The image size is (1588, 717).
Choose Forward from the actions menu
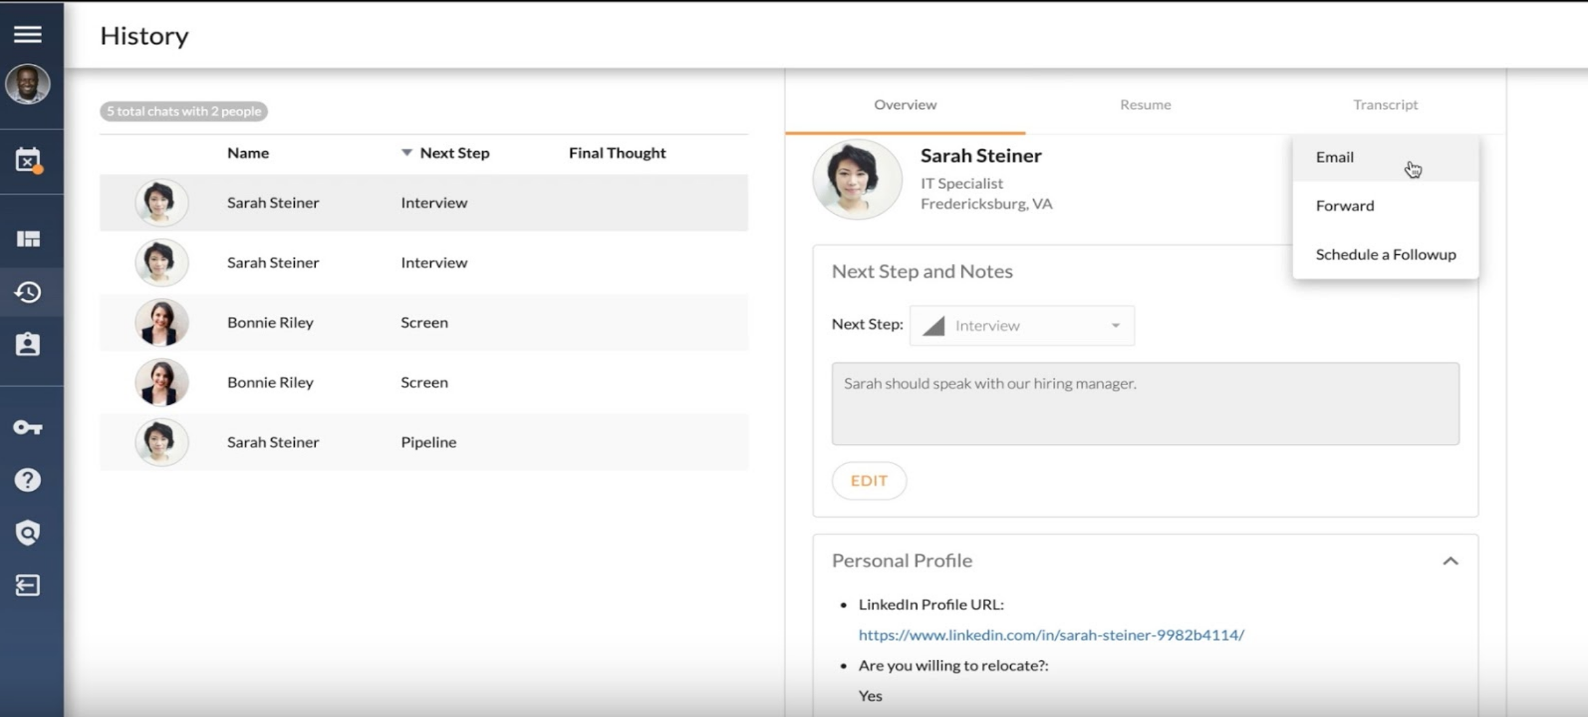click(1385, 206)
